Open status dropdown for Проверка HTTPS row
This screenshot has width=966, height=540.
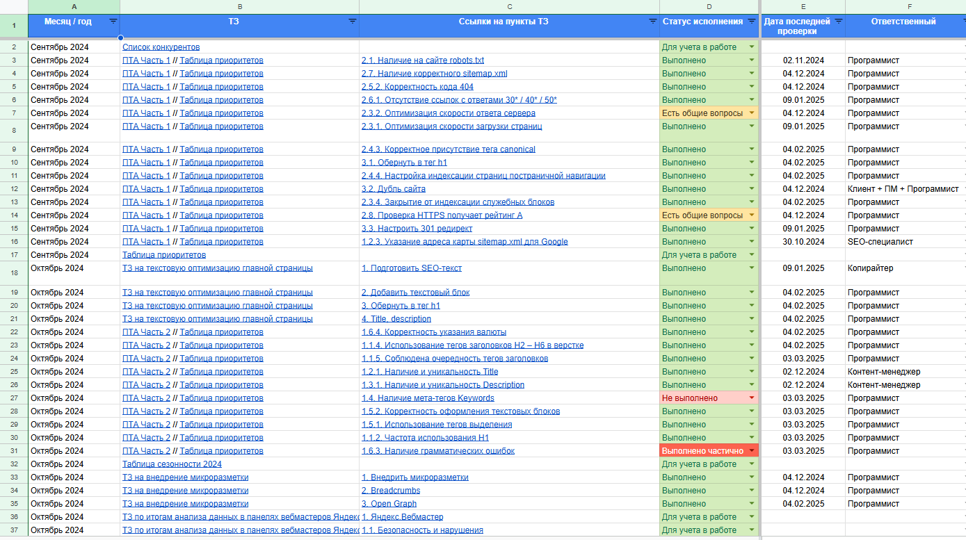coord(751,215)
